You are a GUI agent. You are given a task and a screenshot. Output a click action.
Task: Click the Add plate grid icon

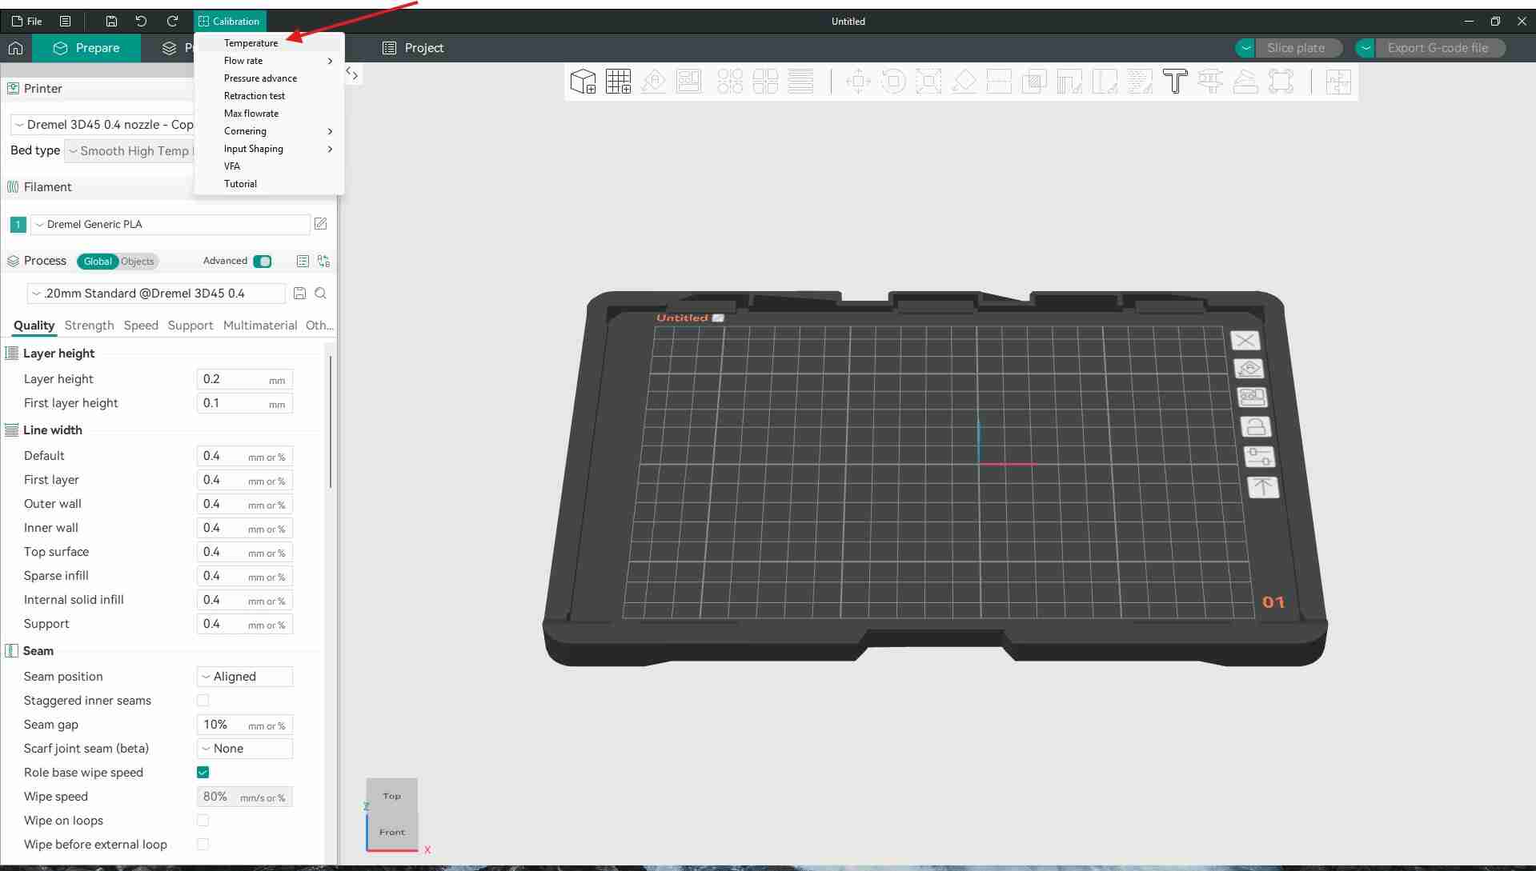point(618,82)
